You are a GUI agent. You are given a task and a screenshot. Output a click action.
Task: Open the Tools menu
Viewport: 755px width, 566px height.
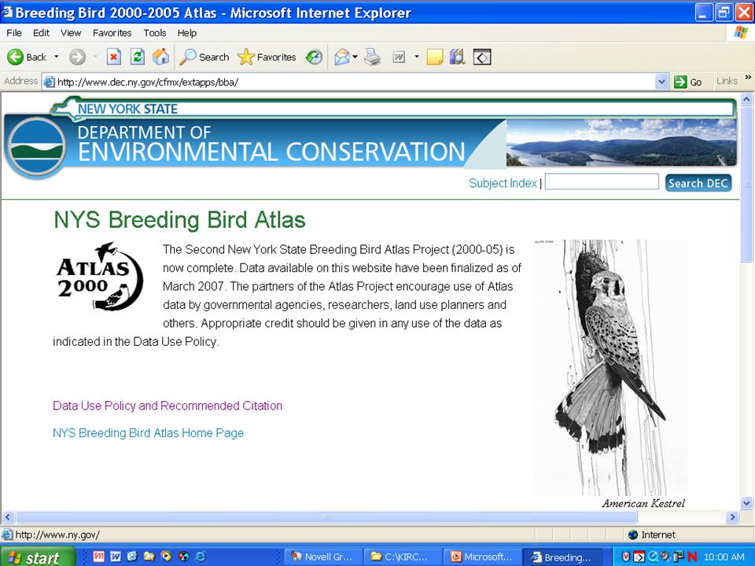point(155,33)
